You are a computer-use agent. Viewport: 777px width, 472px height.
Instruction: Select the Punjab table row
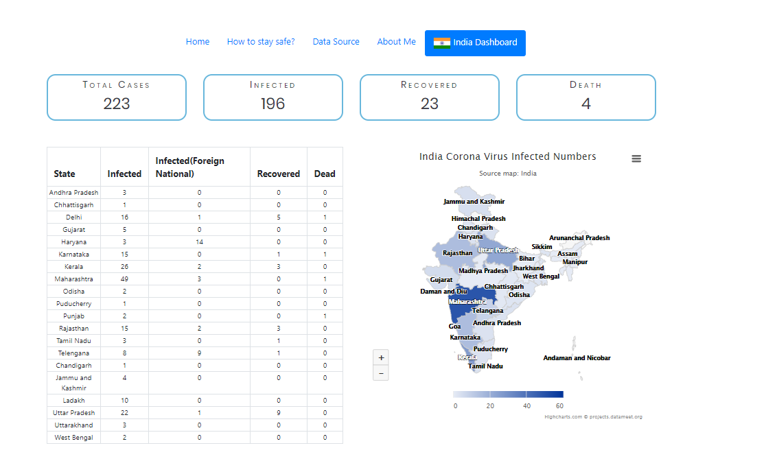(195, 316)
